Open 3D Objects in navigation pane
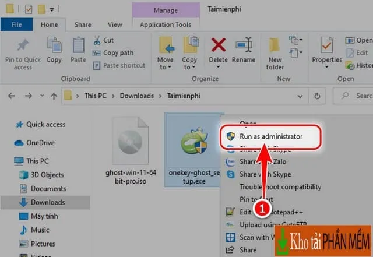Image resolution: width=373 pixels, height=257 pixels. 41,175
